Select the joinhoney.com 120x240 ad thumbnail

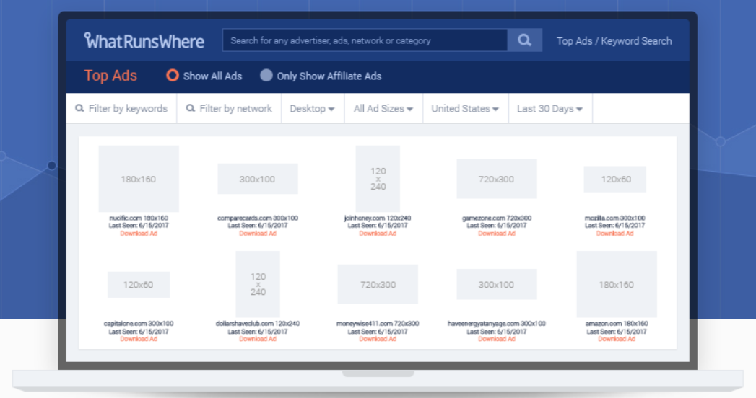pos(378,179)
